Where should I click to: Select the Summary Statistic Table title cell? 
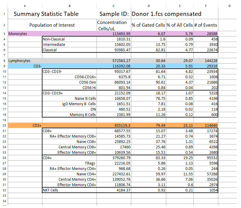pyautogui.click(x=46, y=14)
